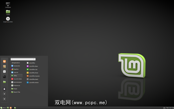Select the Office category

click(17, 76)
